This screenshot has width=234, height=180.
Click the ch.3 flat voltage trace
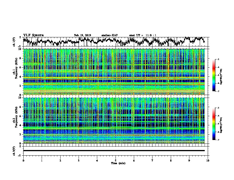[x=114, y=151]
